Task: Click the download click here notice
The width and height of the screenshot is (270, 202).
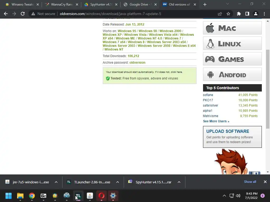Action: (x=176, y=72)
